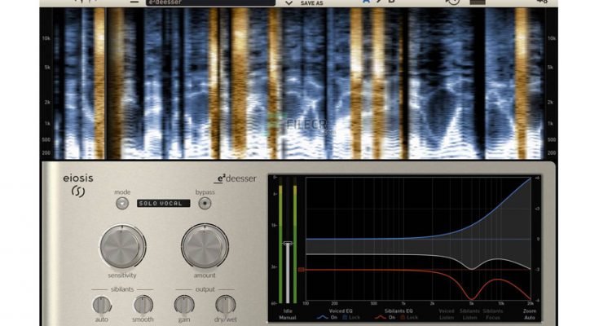The height and width of the screenshot is (326, 599).
Task: Click the settings icon at top right
Action: coord(542,2)
